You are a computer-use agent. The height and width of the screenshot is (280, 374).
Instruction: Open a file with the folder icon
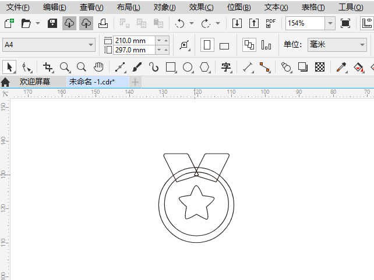point(26,23)
